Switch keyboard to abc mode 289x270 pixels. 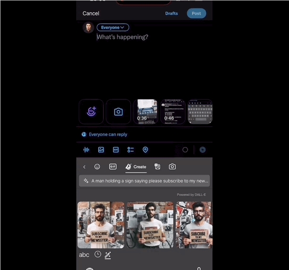[x=84, y=255]
